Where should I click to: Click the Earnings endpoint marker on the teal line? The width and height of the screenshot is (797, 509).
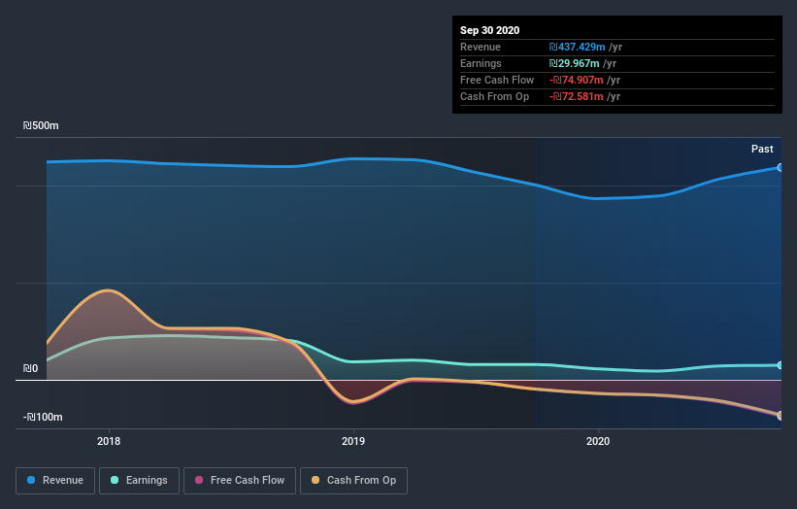pyautogui.click(x=780, y=365)
